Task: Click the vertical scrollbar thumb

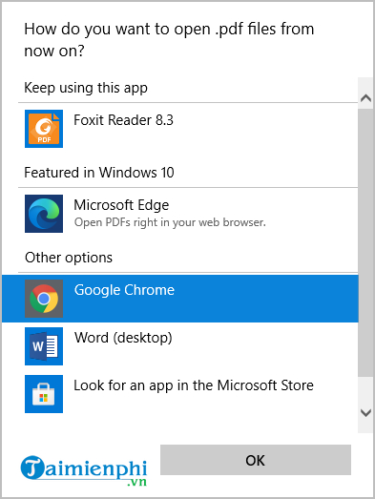Action: click(365, 242)
